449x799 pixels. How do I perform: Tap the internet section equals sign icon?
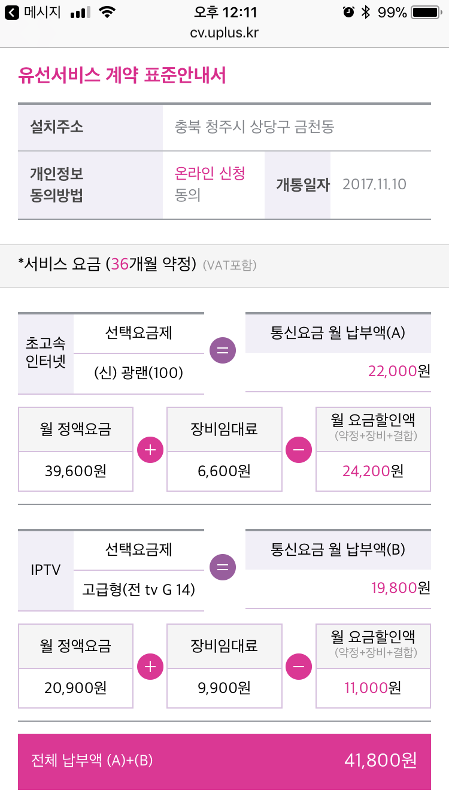223,351
